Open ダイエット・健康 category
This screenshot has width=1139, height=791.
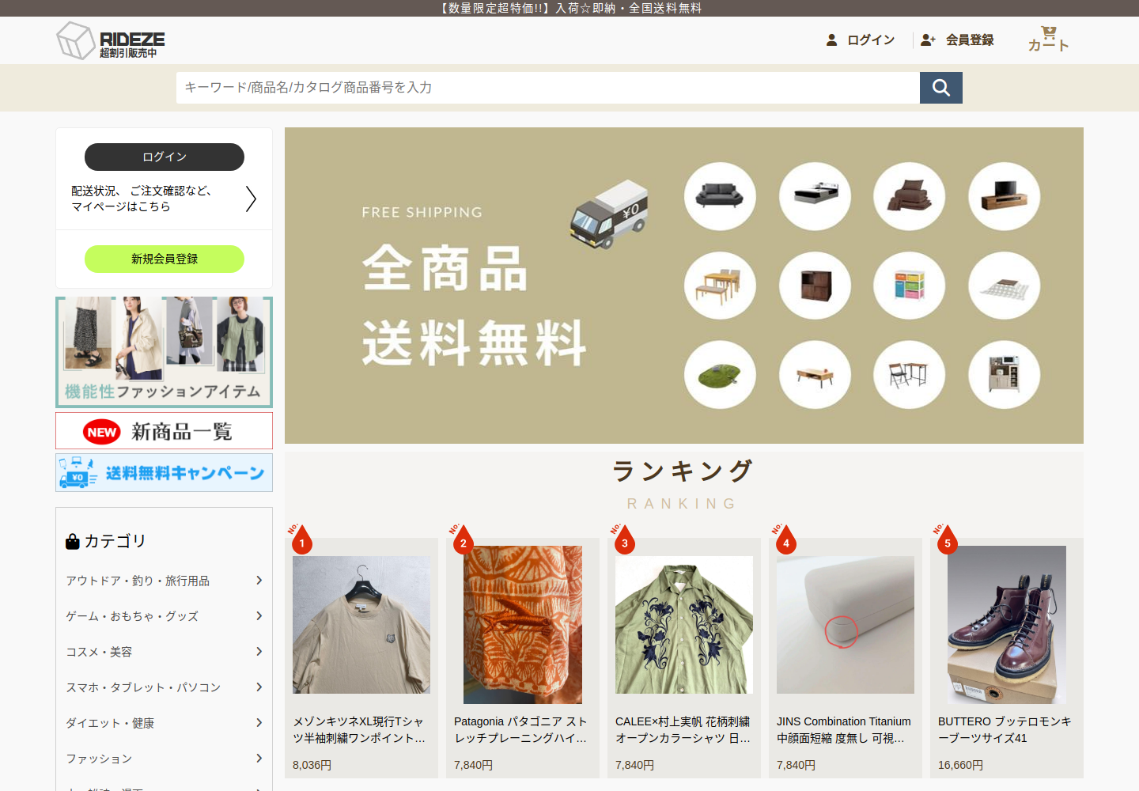click(110, 723)
